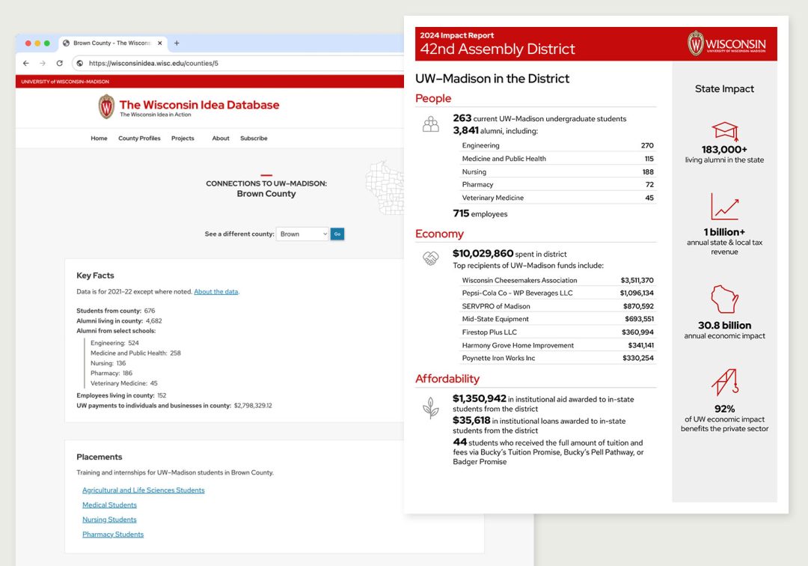This screenshot has width=808, height=566.
Task: Open the About the data link
Action: tap(216, 292)
